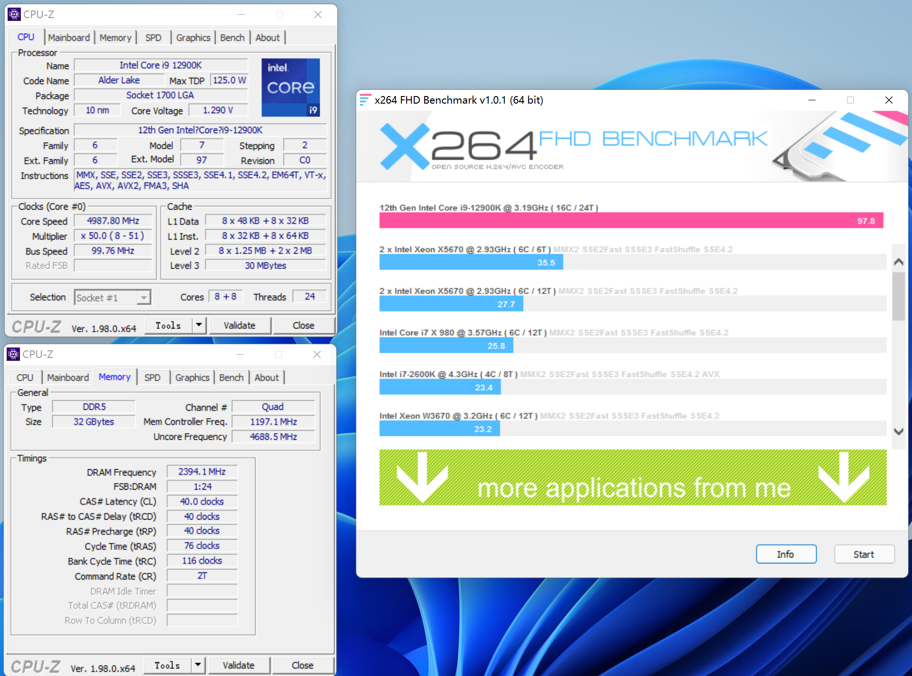
Task: Expand the Tools dropdown arrow in lower CPU-Z
Action: point(198,666)
